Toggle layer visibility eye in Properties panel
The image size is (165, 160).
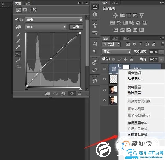72,94
